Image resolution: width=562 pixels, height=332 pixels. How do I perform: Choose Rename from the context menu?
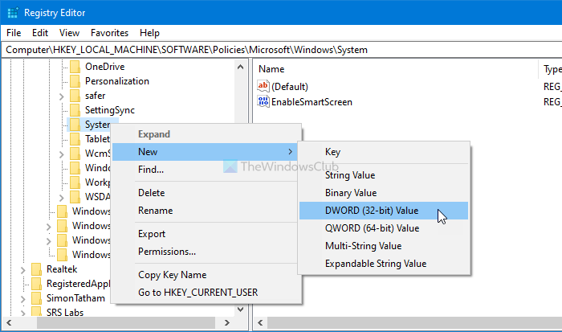tap(206, 211)
